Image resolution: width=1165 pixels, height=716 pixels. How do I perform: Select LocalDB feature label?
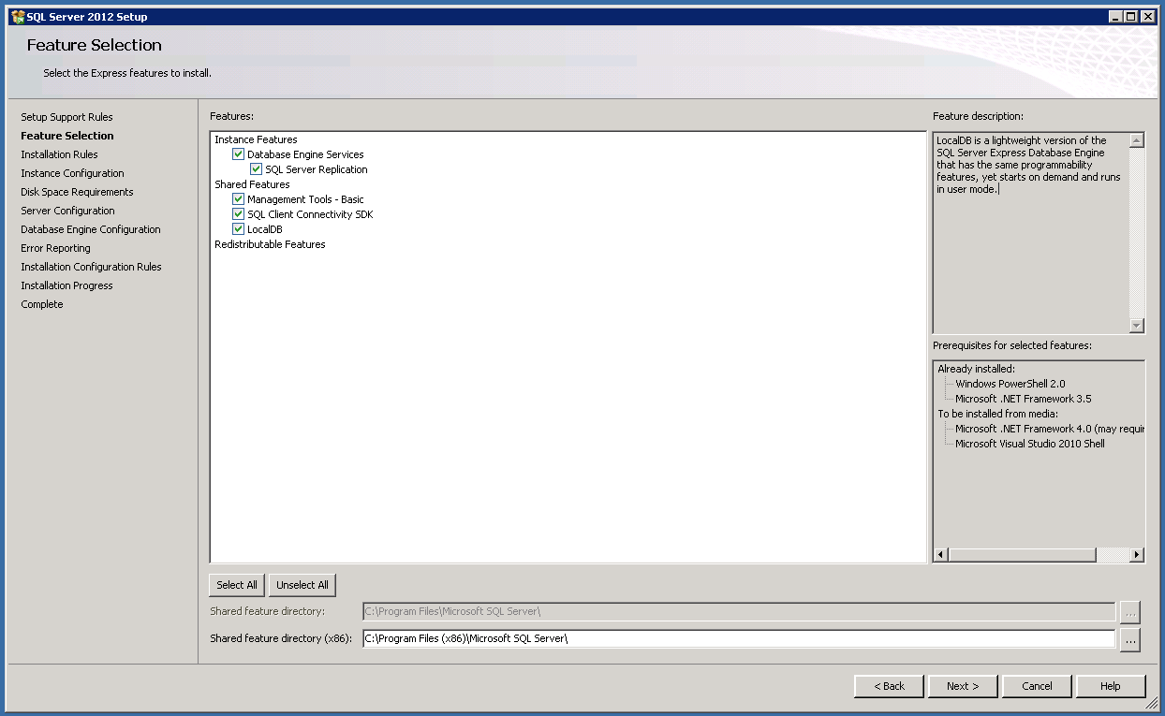(265, 229)
